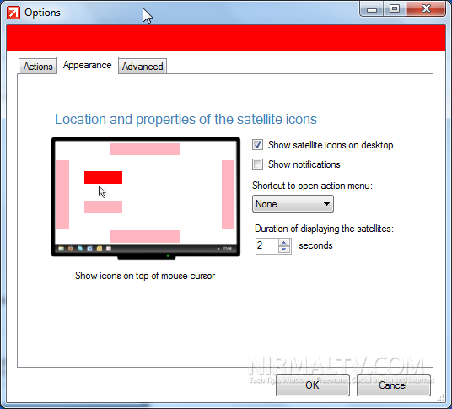Maximize the Options window

click(395, 9)
